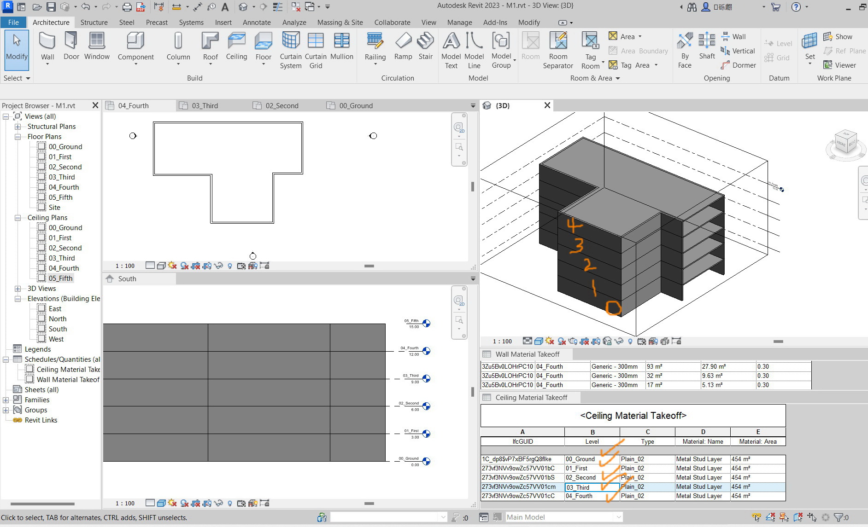The width and height of the screenshot is (868, 527).
Task: Click By Face in the Opening panel
Action: click(x=685, y=50)
